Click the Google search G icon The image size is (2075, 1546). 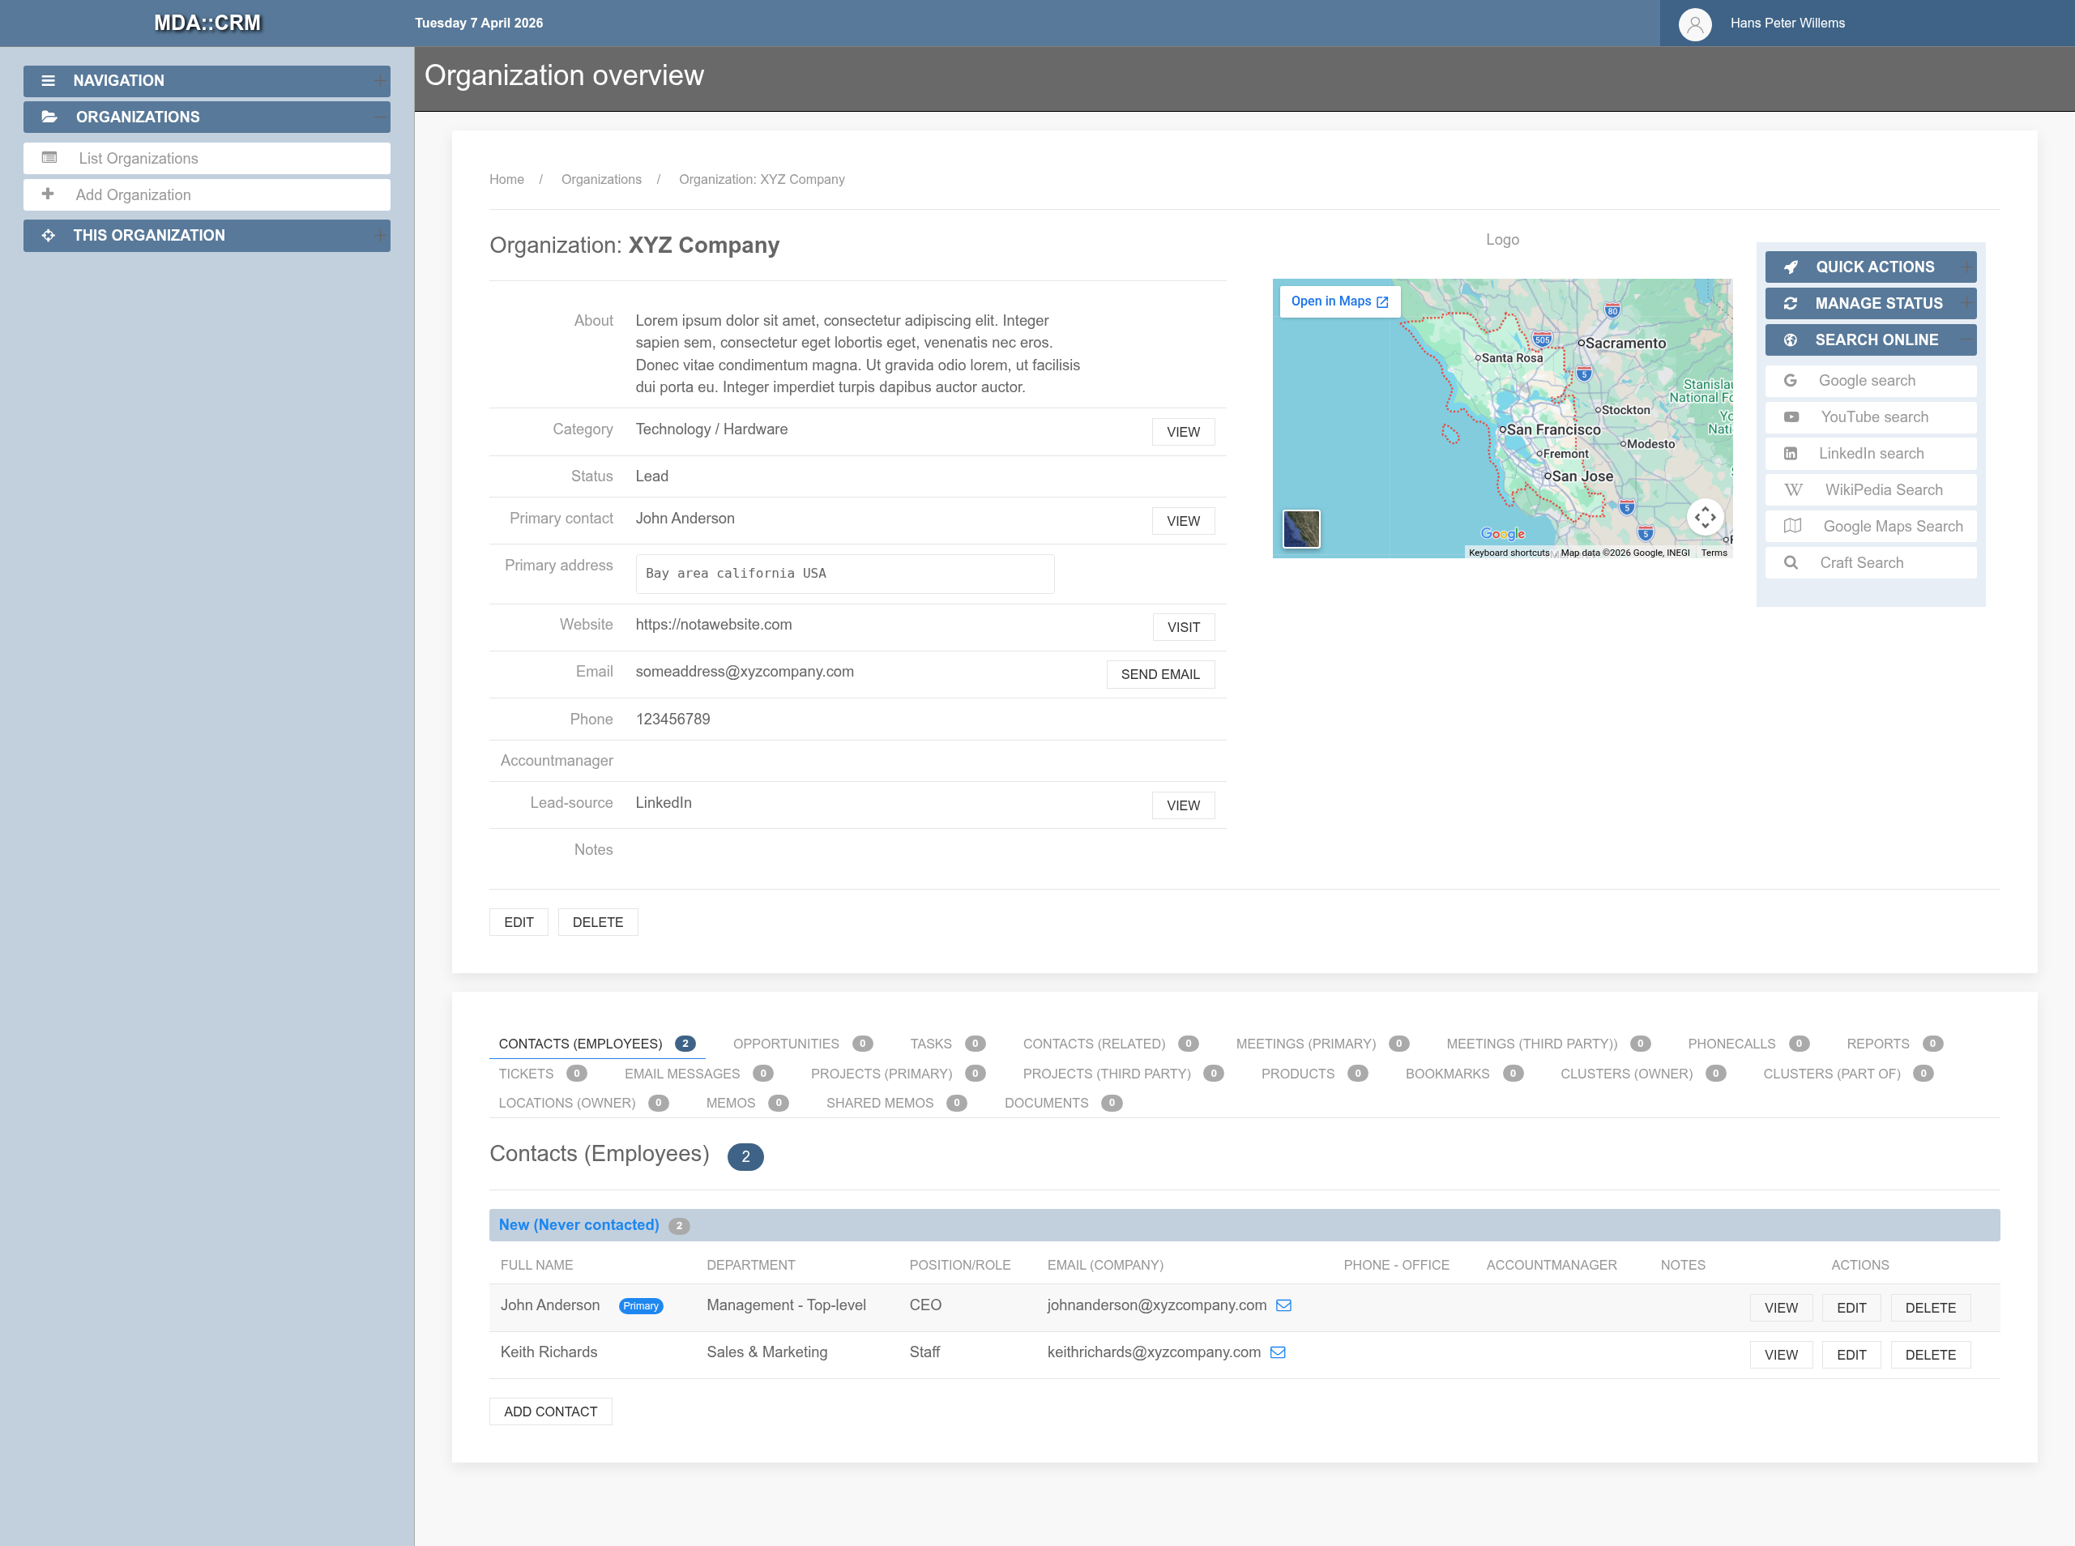click(1790, 381)
